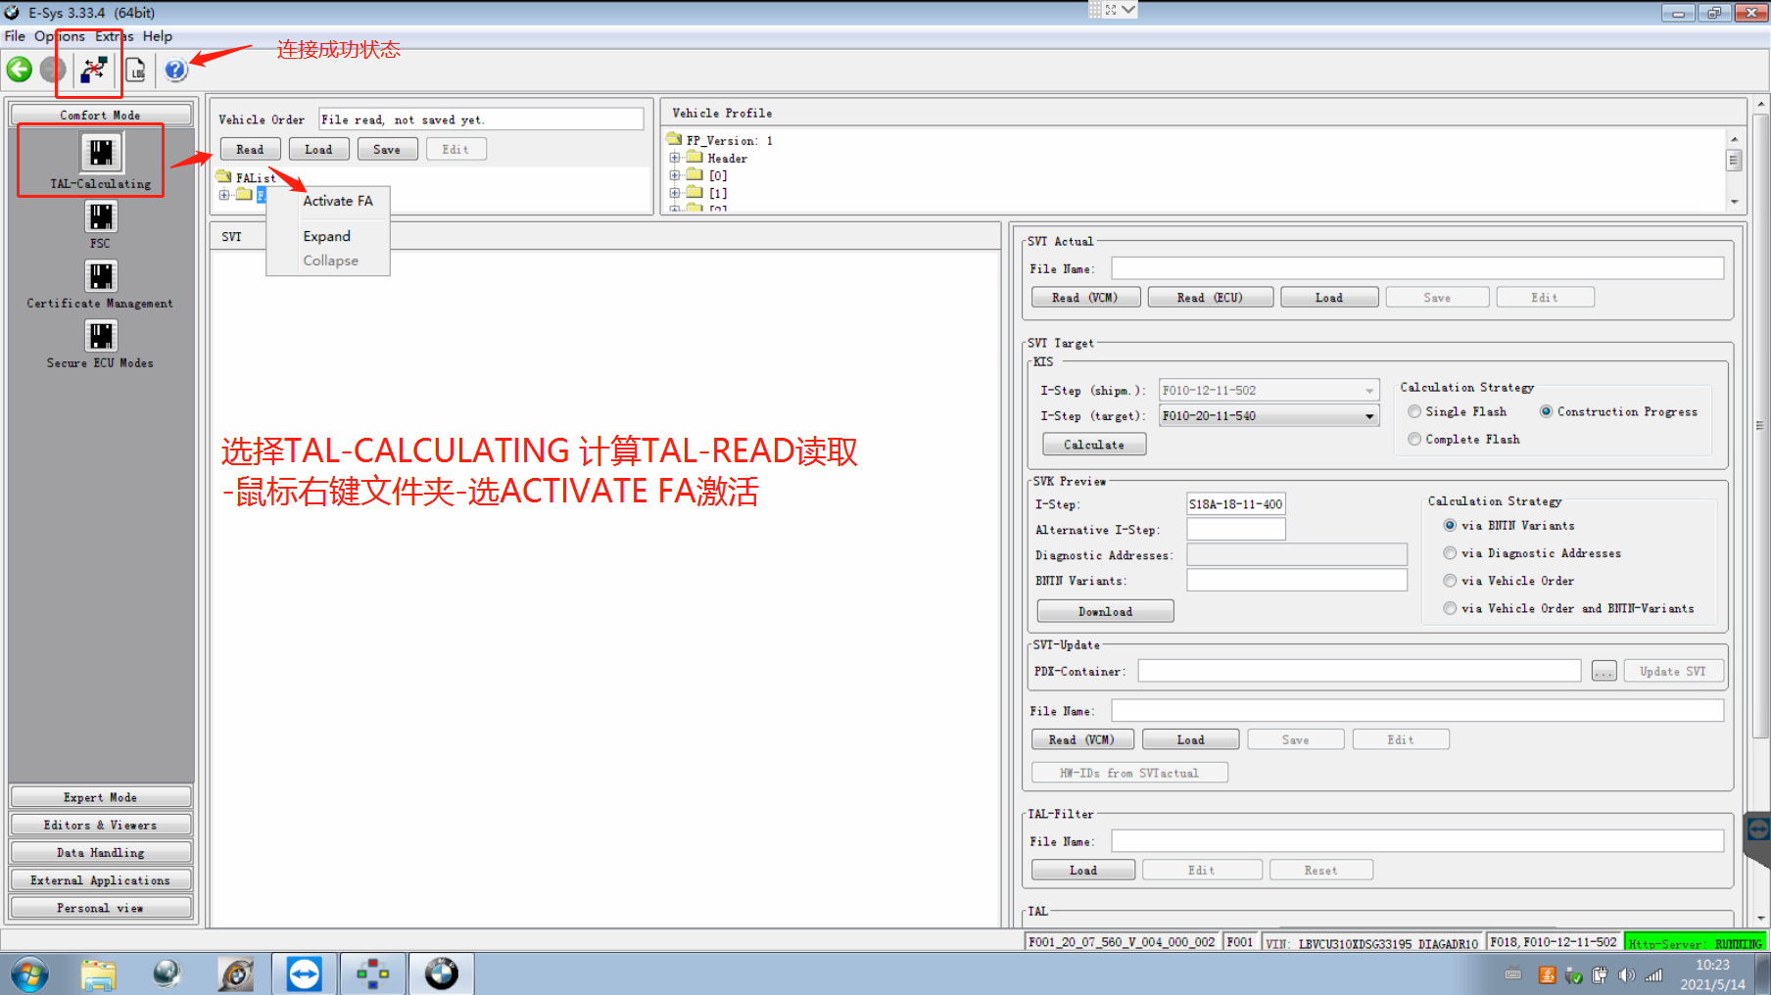Image resolution: width=1771 pixels, height=995 pixels.
Task: Open the LOG file toolbar icon
Action: click(x=136, y=70)
